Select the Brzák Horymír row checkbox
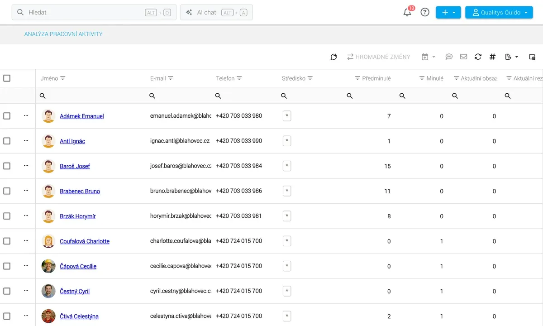Image resolution: width=543 pixels, height=326 pixels. 7,216
